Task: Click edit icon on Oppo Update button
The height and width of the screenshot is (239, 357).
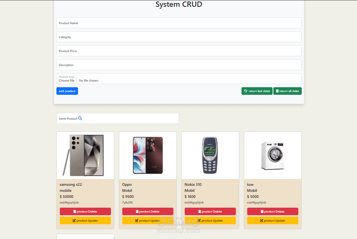Action: tap(136, 220)
